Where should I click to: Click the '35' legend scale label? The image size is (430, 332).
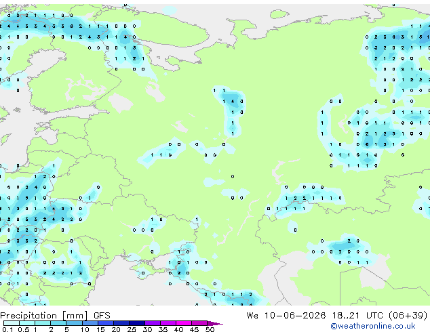pos(163,329)
